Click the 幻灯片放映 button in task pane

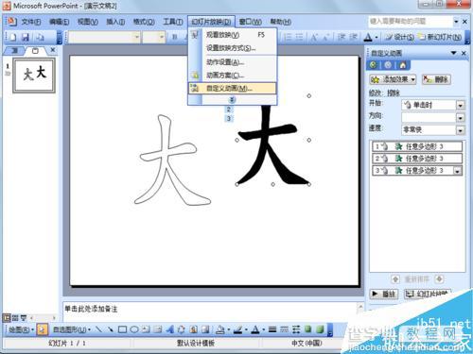(428, 294)
